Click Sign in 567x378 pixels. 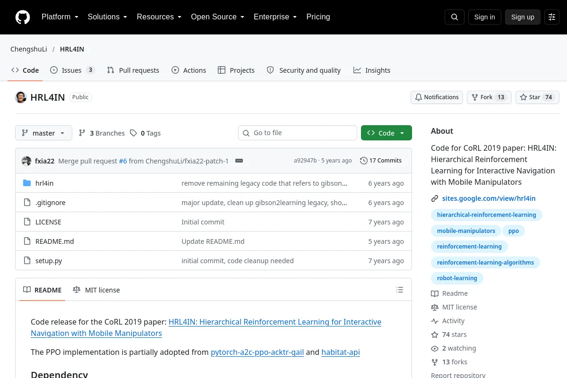484,17
